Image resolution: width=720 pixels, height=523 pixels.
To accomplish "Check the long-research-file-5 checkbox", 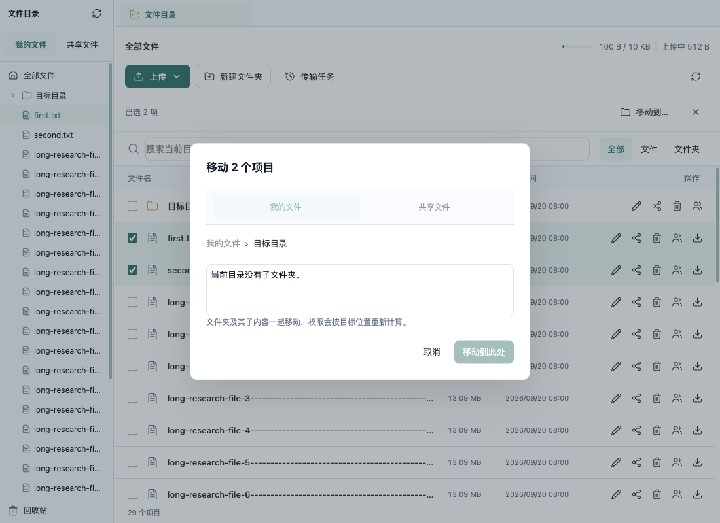I will [x=133, y=462].
